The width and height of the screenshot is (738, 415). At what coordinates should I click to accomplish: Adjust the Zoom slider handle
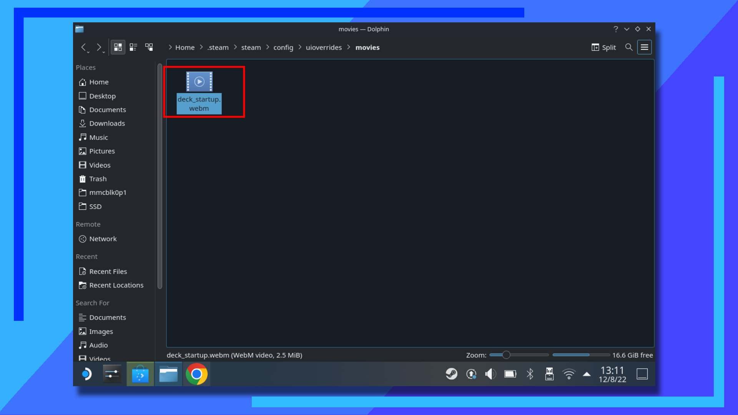pyautogui.click(x=506, y=355)
